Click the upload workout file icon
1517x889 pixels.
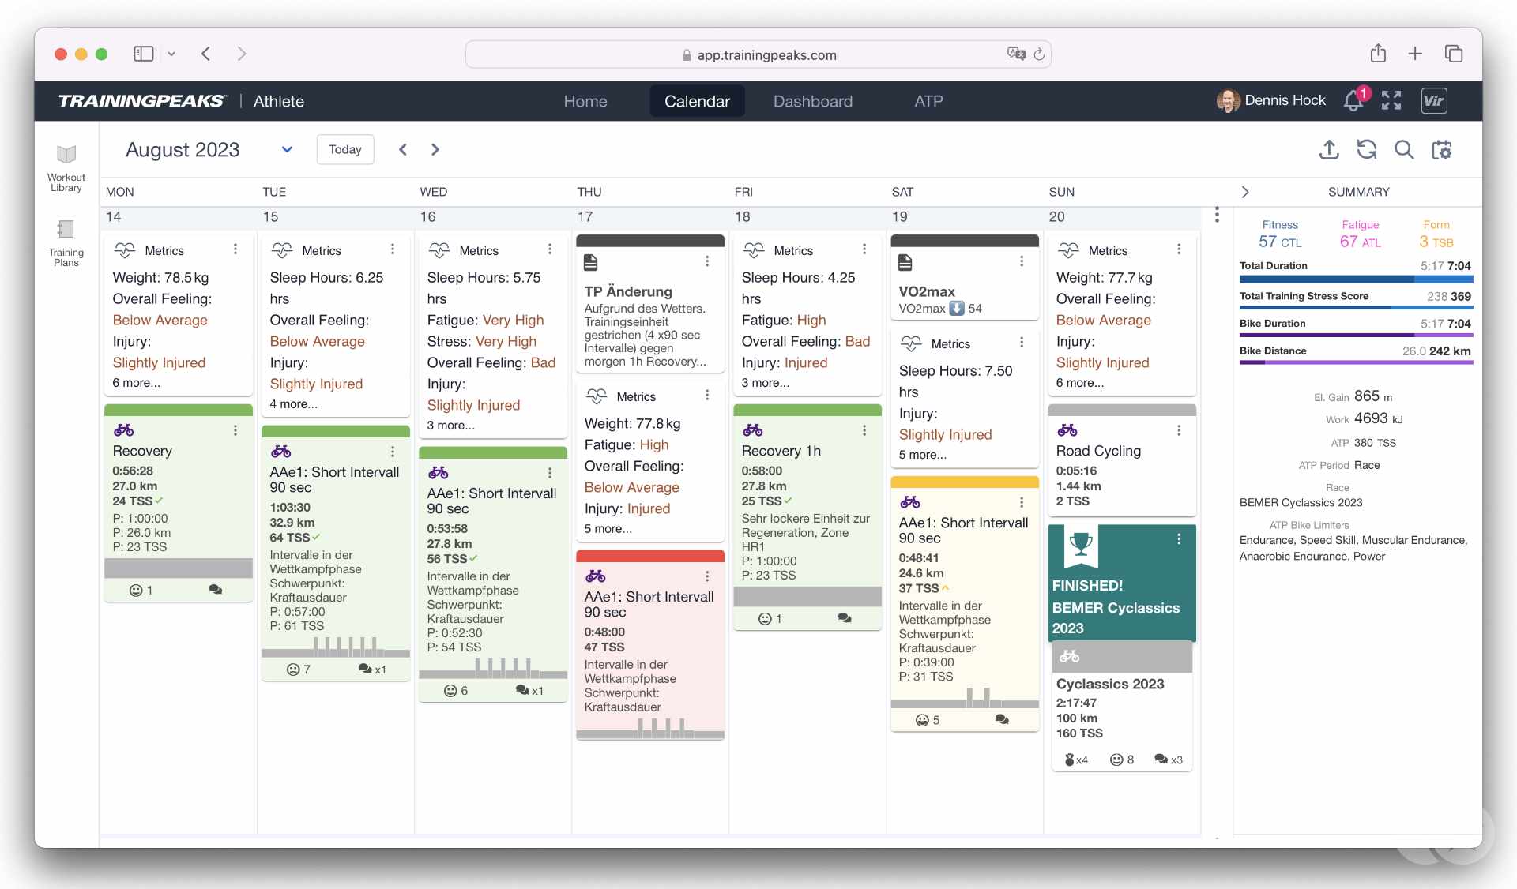pyautogui.click(x=1329, y=150)
